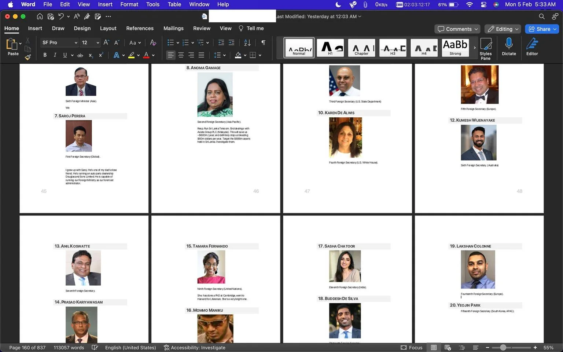Viewport: 563px width, 352px height.
Task: Start Dictate microphone
Action: (509, 47)
